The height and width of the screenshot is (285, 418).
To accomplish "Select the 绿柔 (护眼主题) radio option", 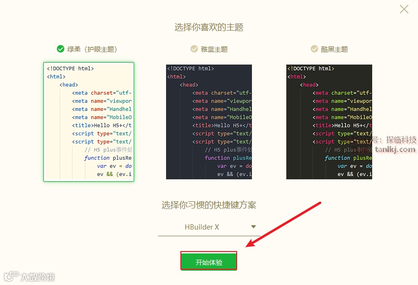I will [x=61, y=49].
